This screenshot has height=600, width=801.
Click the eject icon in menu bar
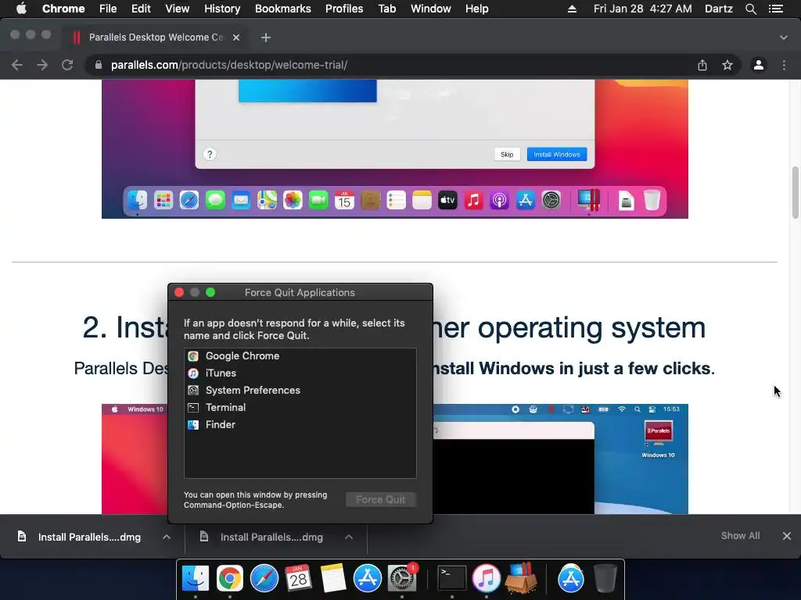(x=572, y=9)
